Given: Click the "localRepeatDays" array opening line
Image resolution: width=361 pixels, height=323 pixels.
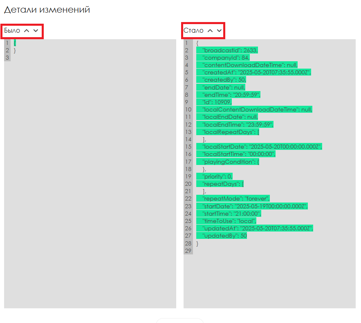Looking at the screenshot, I should 231,132.
